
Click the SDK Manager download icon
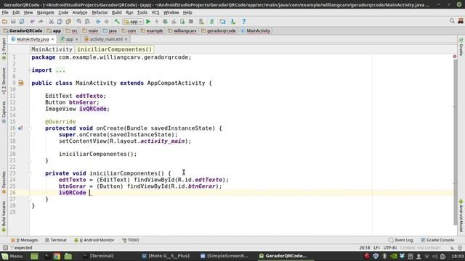(233, 21)
